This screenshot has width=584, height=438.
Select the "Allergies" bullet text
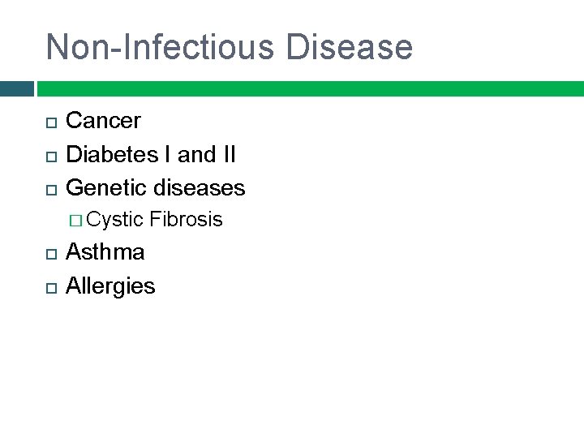coord(110,286)
